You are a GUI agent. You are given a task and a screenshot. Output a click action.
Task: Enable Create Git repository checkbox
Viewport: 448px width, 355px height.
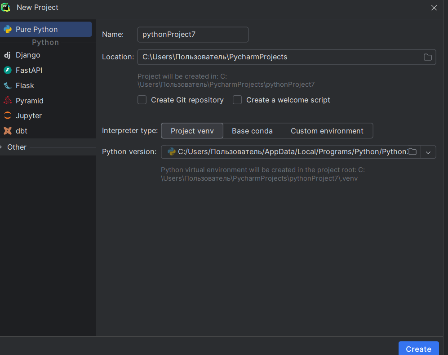pos(142,100)
